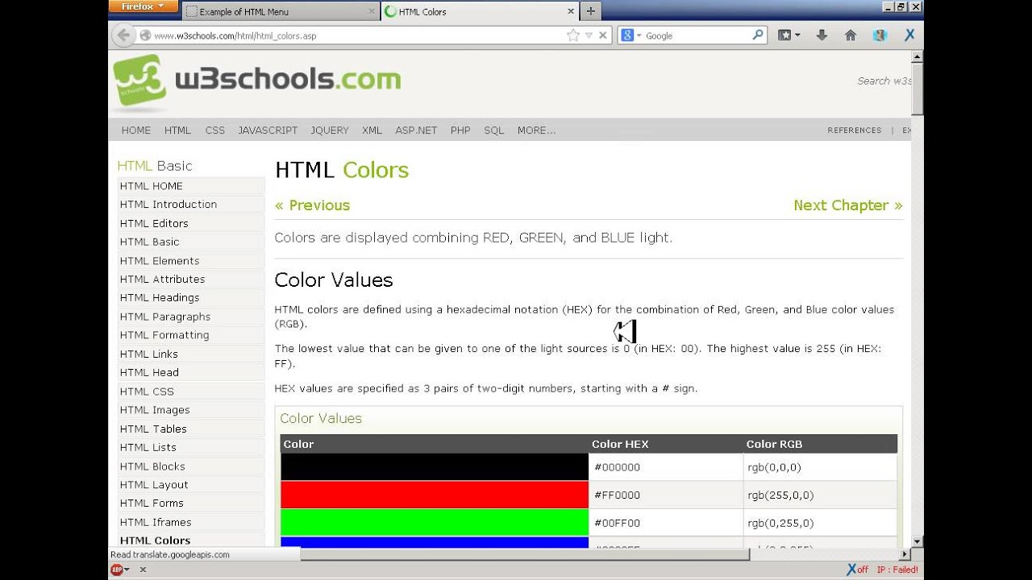Screen dimensions: 1032x580
Task: Go to the Next Chapter » link
Action: (x=848, y=205)
